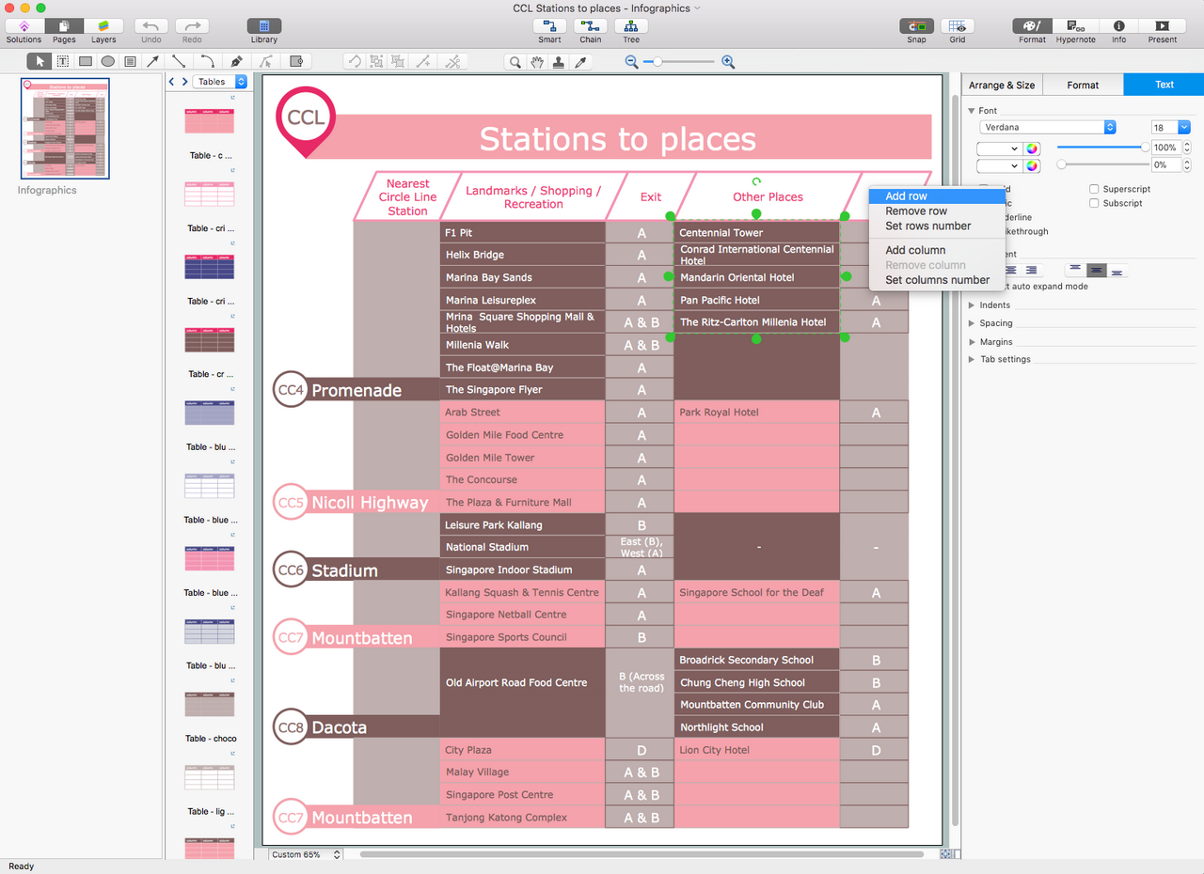Click the zoom out magnifier icon
1204x874 pixels.
[x=631, y=62]
